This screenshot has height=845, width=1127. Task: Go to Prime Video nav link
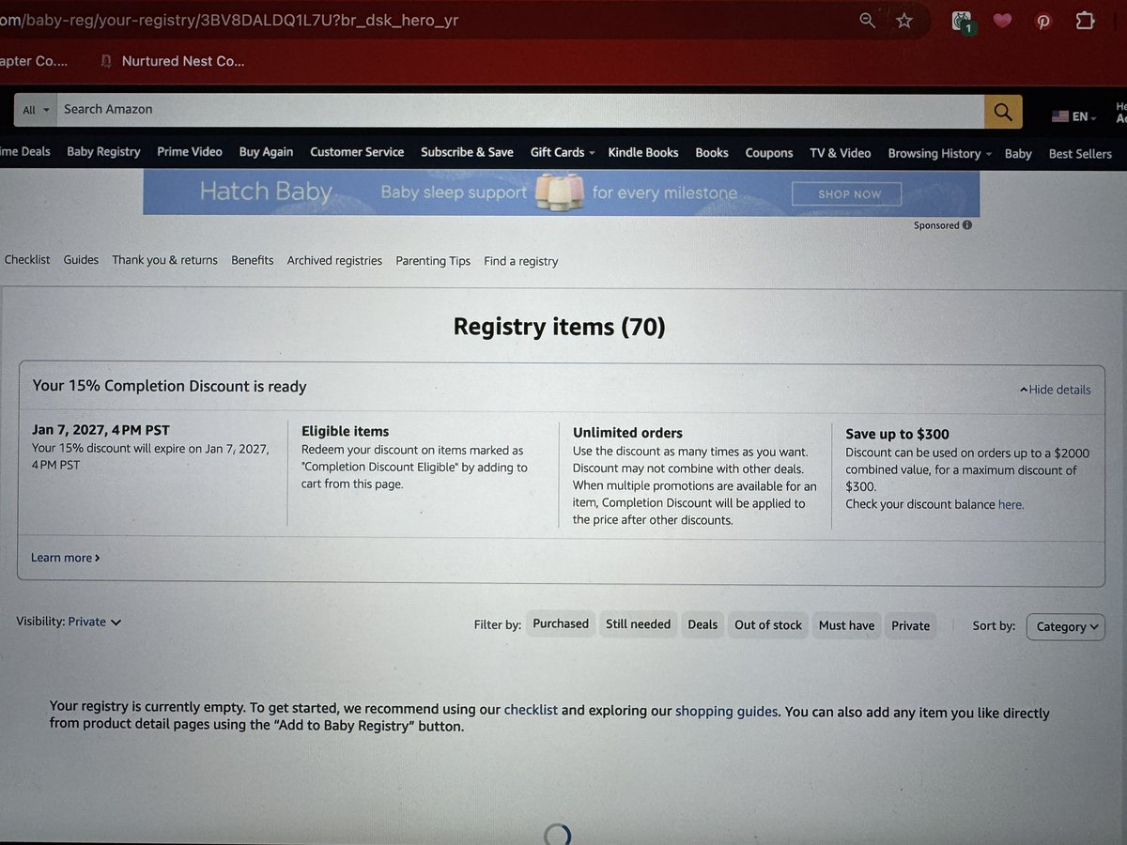(190, 151)
